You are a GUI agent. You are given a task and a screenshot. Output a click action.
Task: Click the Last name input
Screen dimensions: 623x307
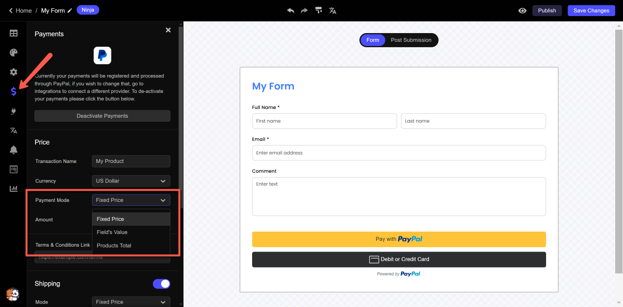pos(474,121)
